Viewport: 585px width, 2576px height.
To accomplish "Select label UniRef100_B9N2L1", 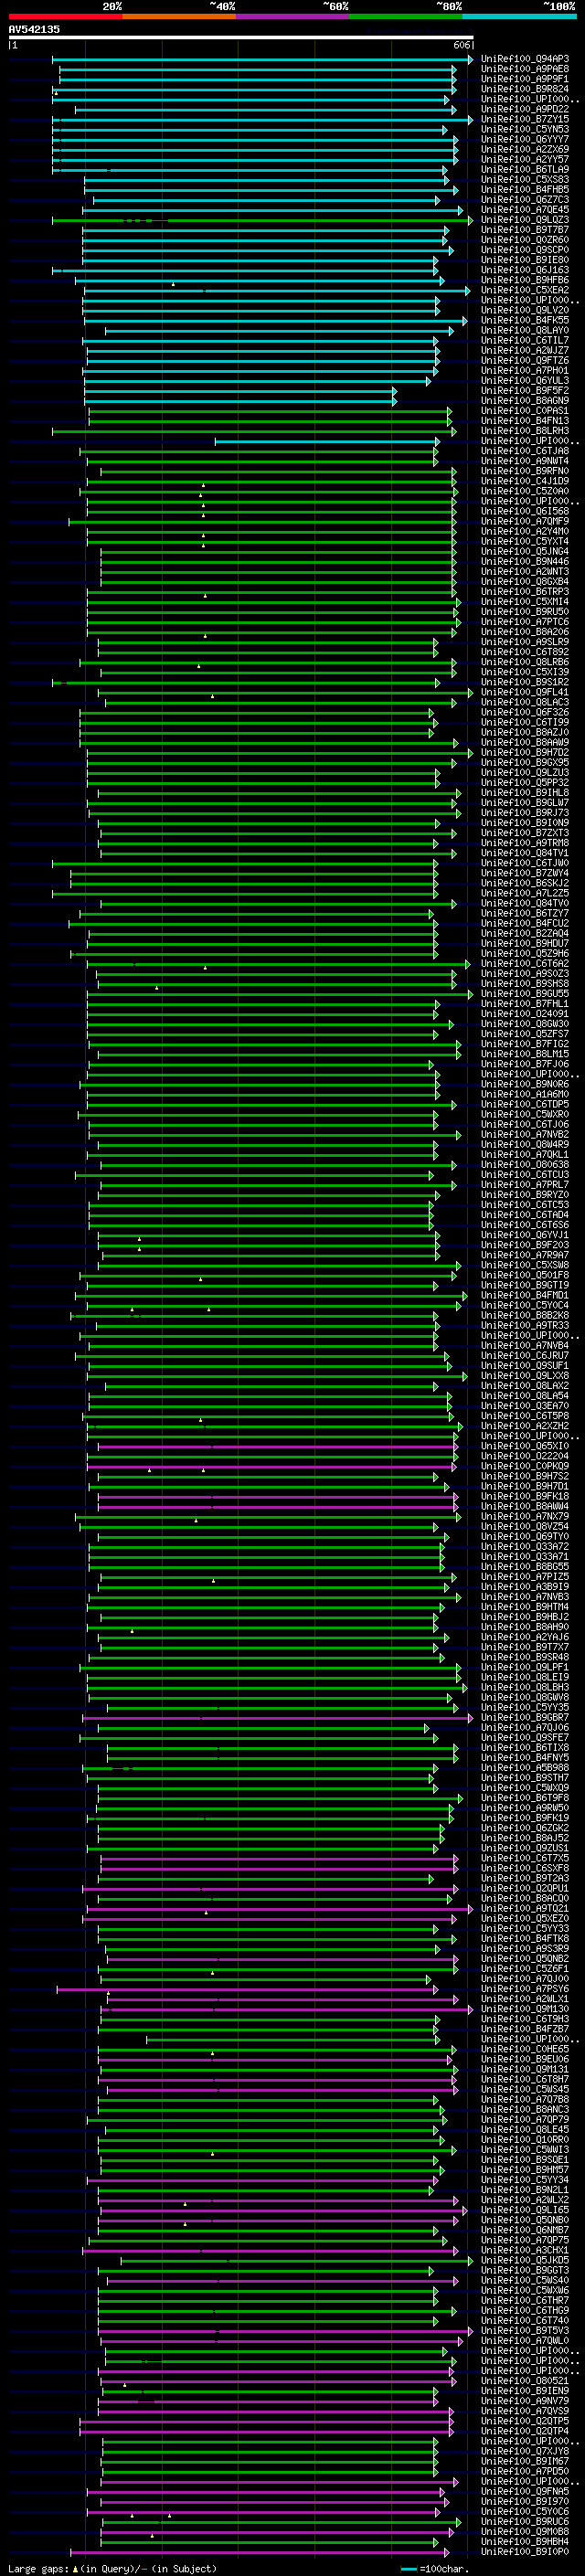I will tap(525, 2190).
